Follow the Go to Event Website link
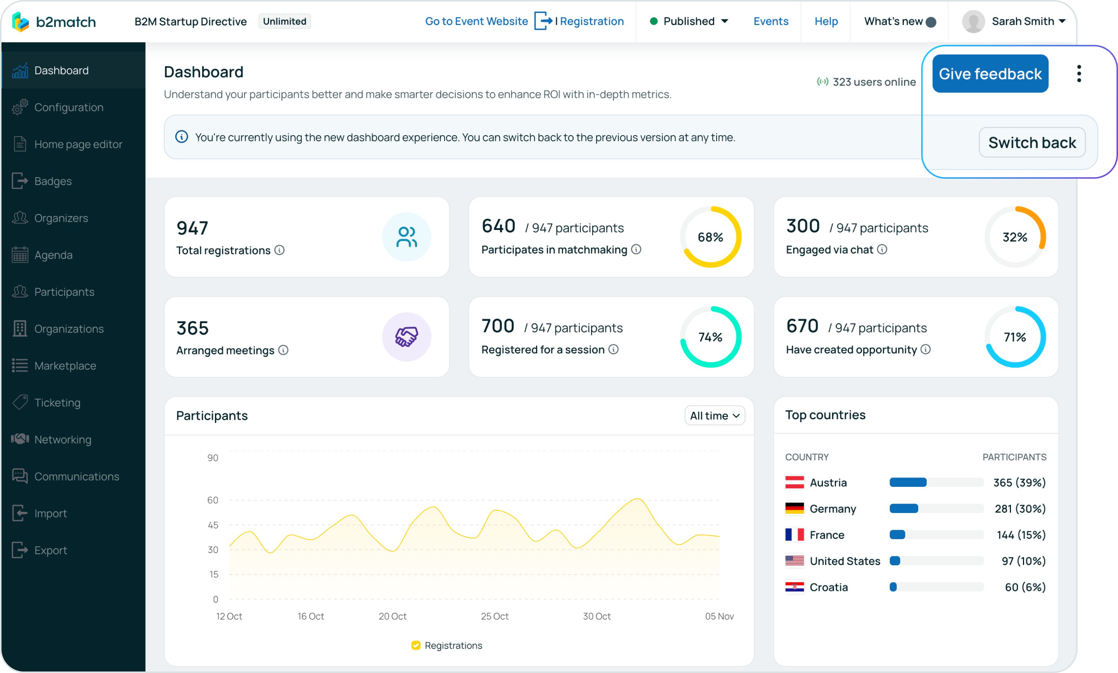Screen dimensions: 1118x673 click(x=476, y=21)
